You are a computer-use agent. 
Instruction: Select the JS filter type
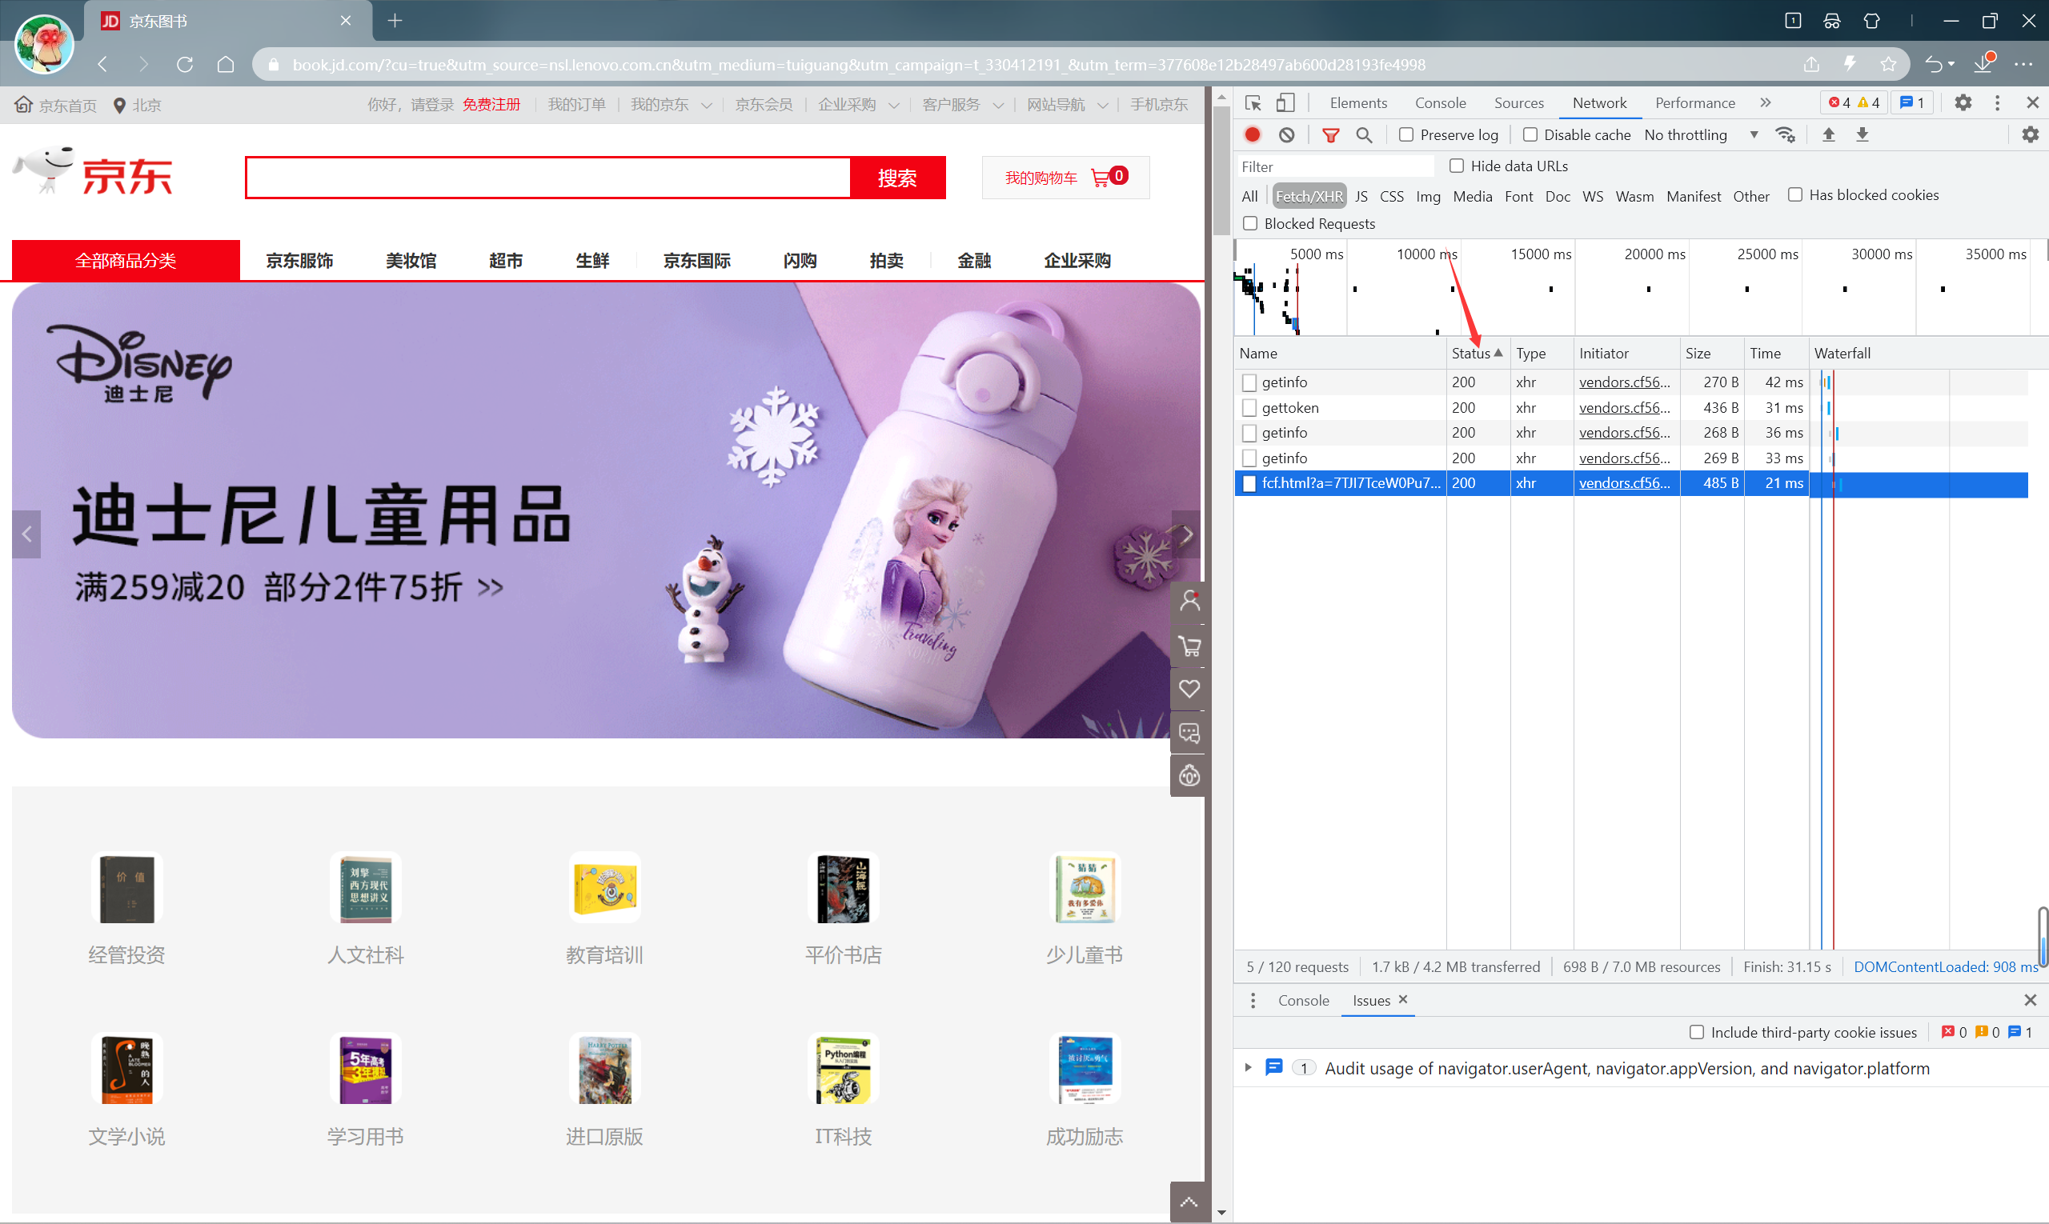[1361, 196]
